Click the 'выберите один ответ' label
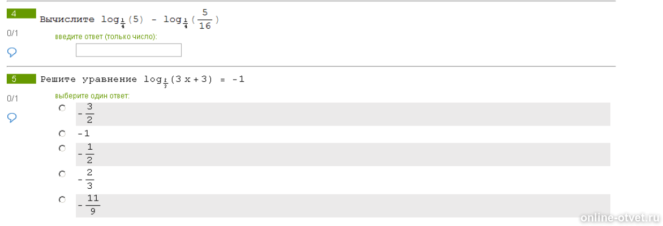The width and height of the screenshot is (663, 226). [92, 96]
